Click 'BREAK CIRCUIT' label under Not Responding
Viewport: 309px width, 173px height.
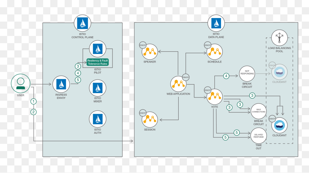[x=247, y=85]
